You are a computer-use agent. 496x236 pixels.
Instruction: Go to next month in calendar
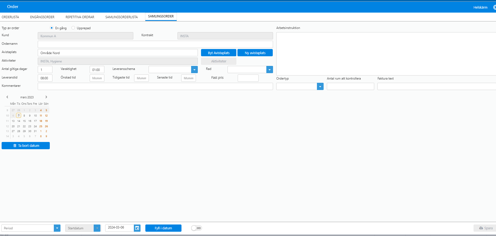pyautogui.click(x=46, y=97)
